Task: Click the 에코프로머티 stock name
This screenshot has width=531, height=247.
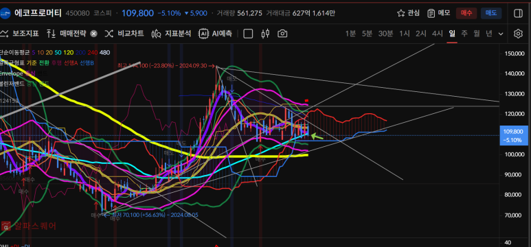Action: tap(38, 13)
